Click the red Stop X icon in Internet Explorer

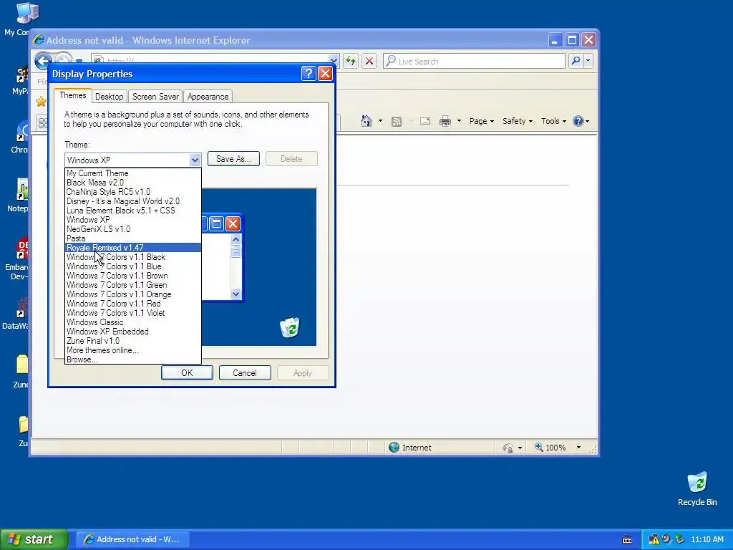369,61
